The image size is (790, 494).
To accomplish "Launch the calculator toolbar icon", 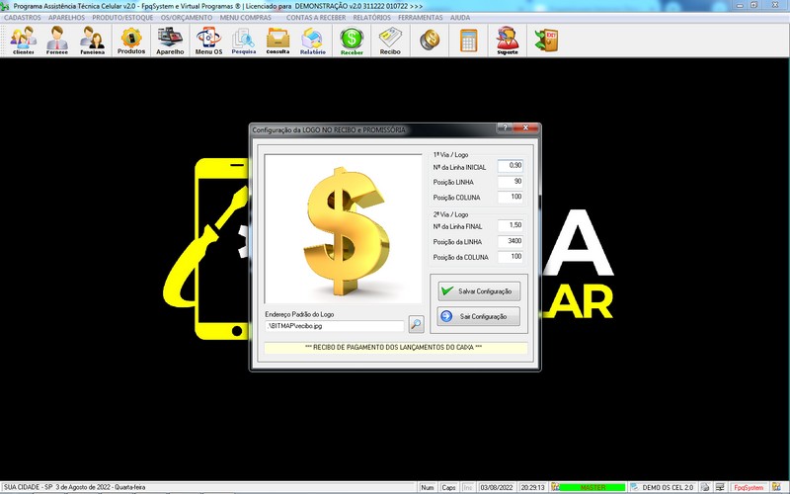I will (468, 41).
